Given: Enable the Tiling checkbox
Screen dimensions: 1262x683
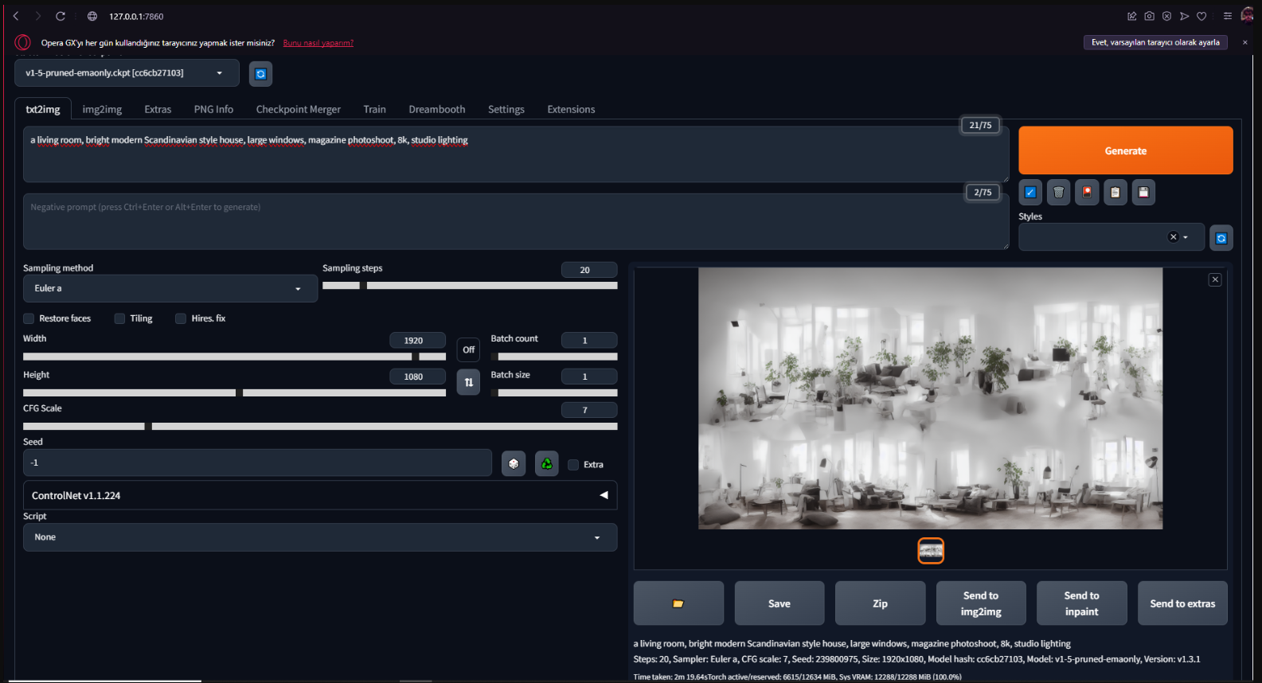Looking at the screenshot, I should point(119,318).
